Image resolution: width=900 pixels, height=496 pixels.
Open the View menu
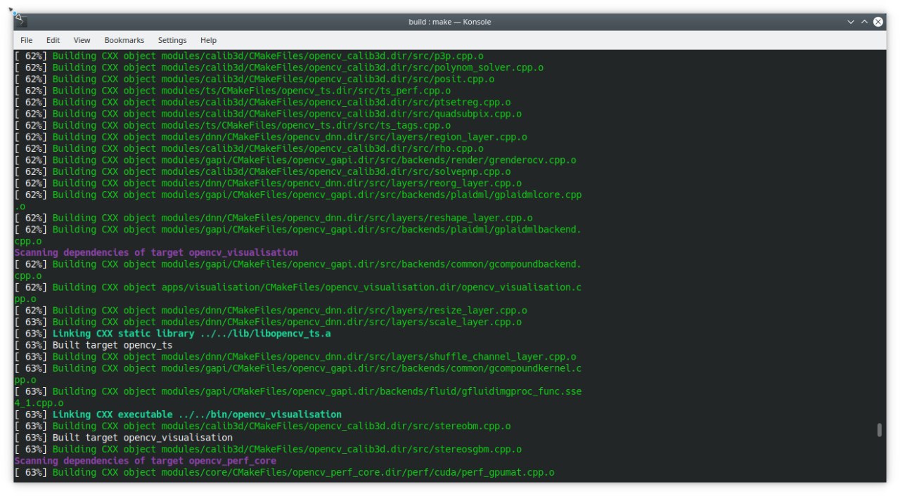coord(82,40)
